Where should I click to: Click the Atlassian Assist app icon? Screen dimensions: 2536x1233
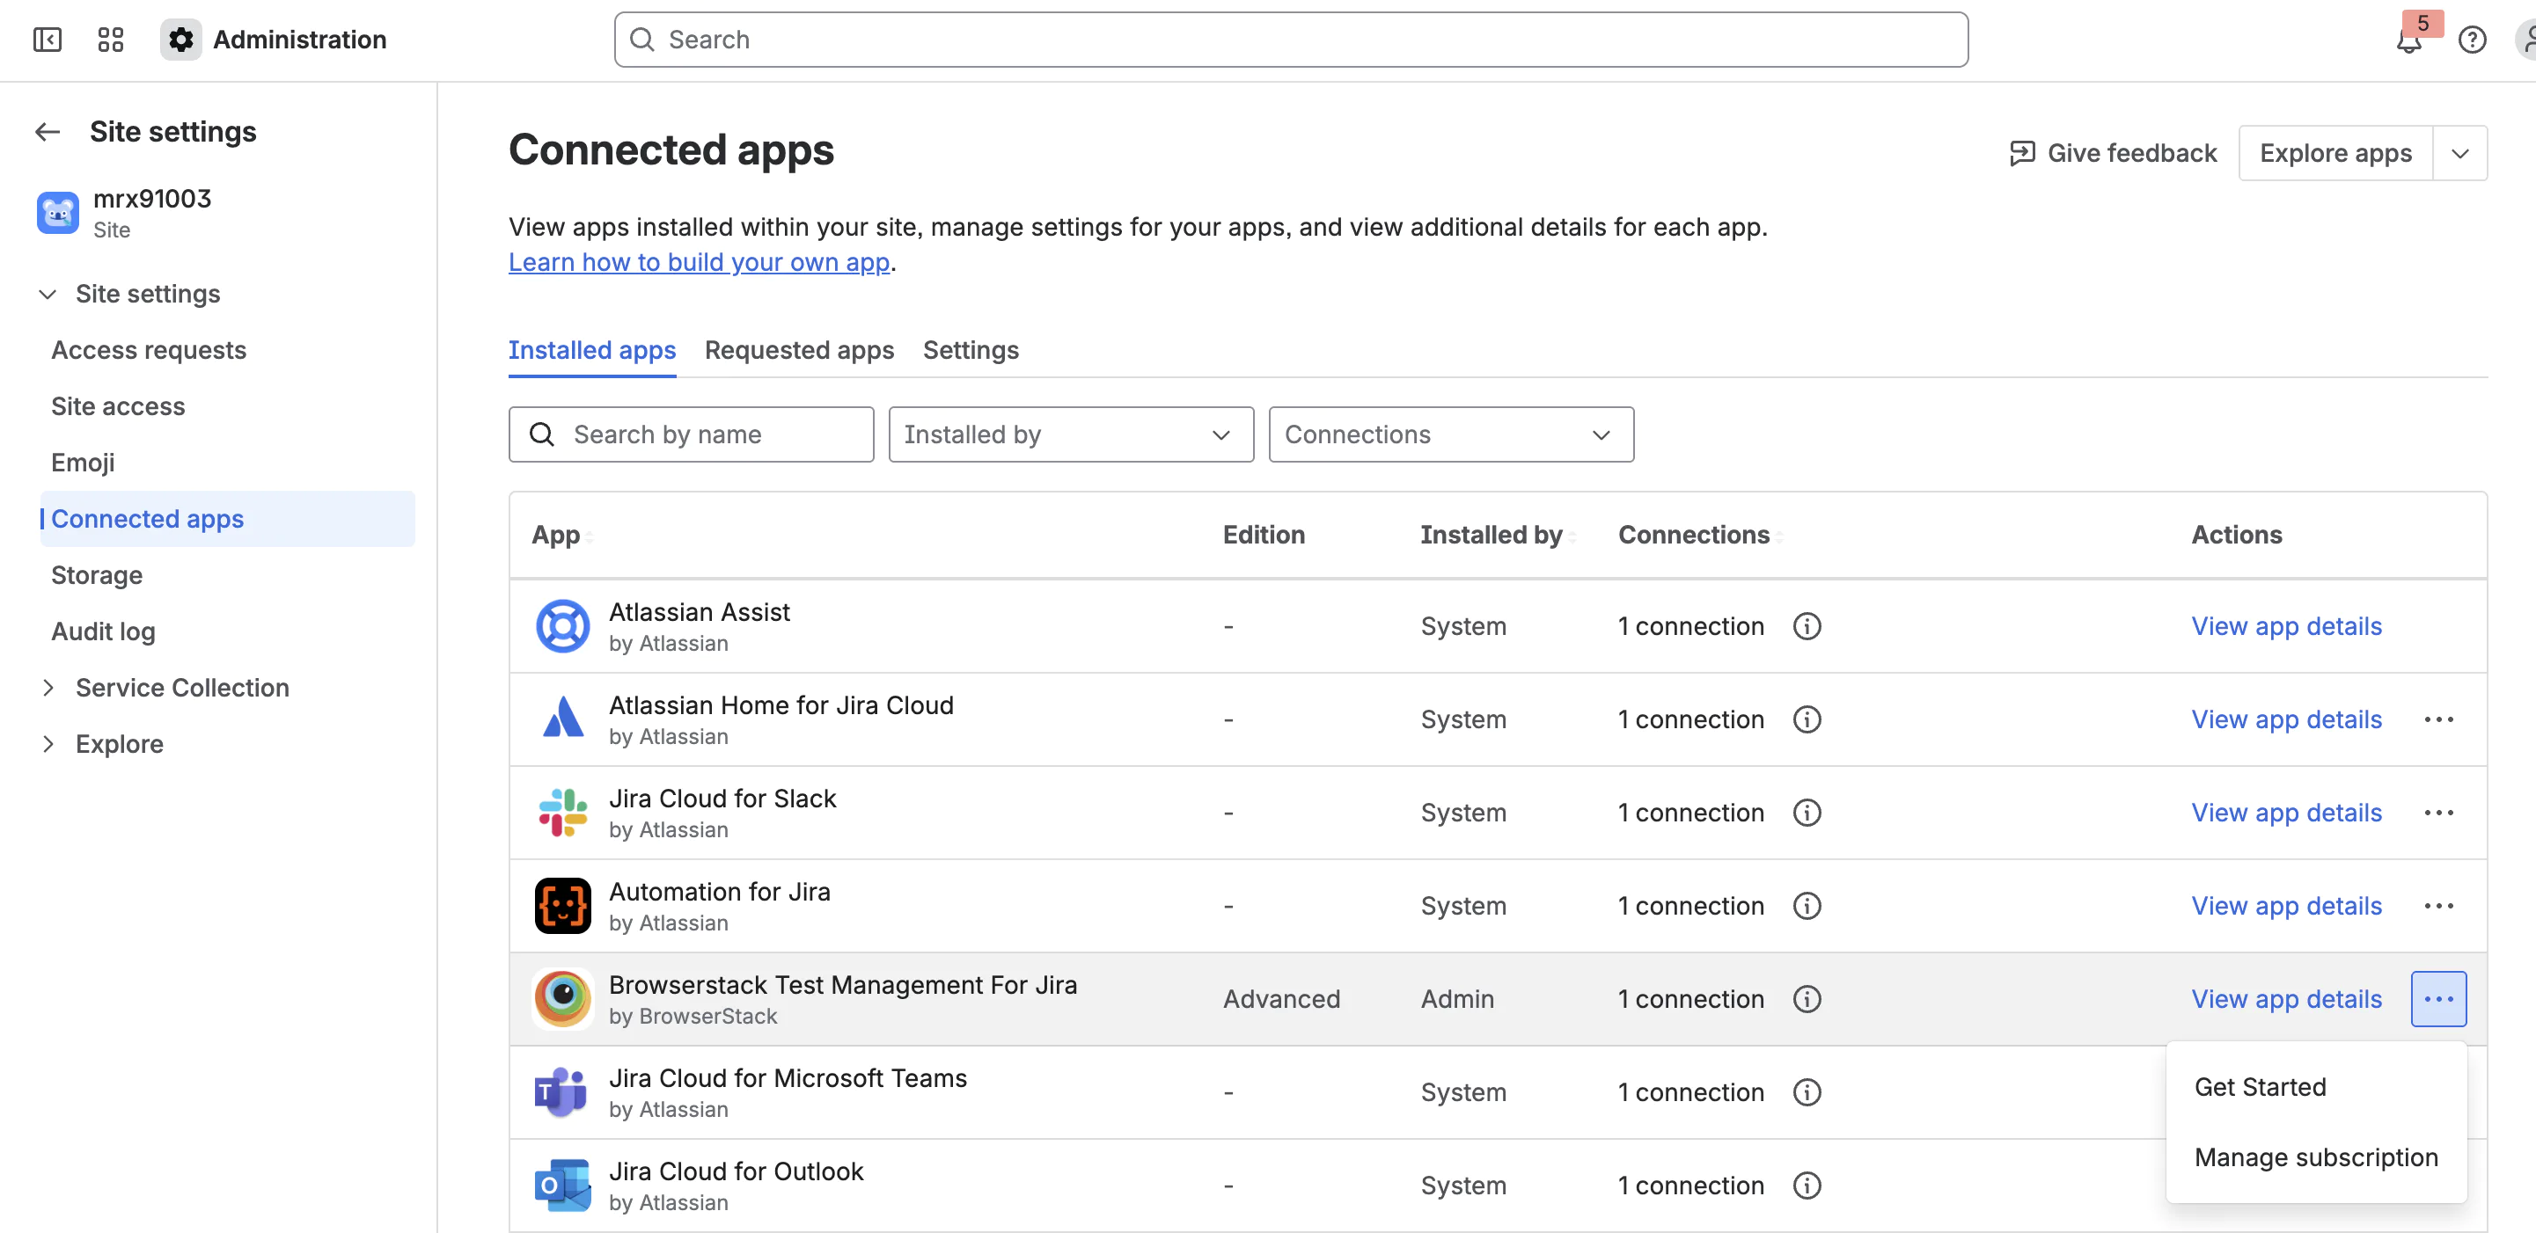click(562, 626)
